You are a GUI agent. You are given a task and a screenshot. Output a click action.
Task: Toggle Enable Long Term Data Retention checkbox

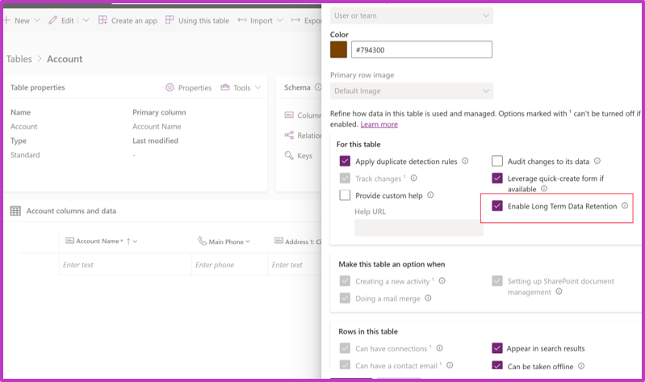[x=497, y=206]
